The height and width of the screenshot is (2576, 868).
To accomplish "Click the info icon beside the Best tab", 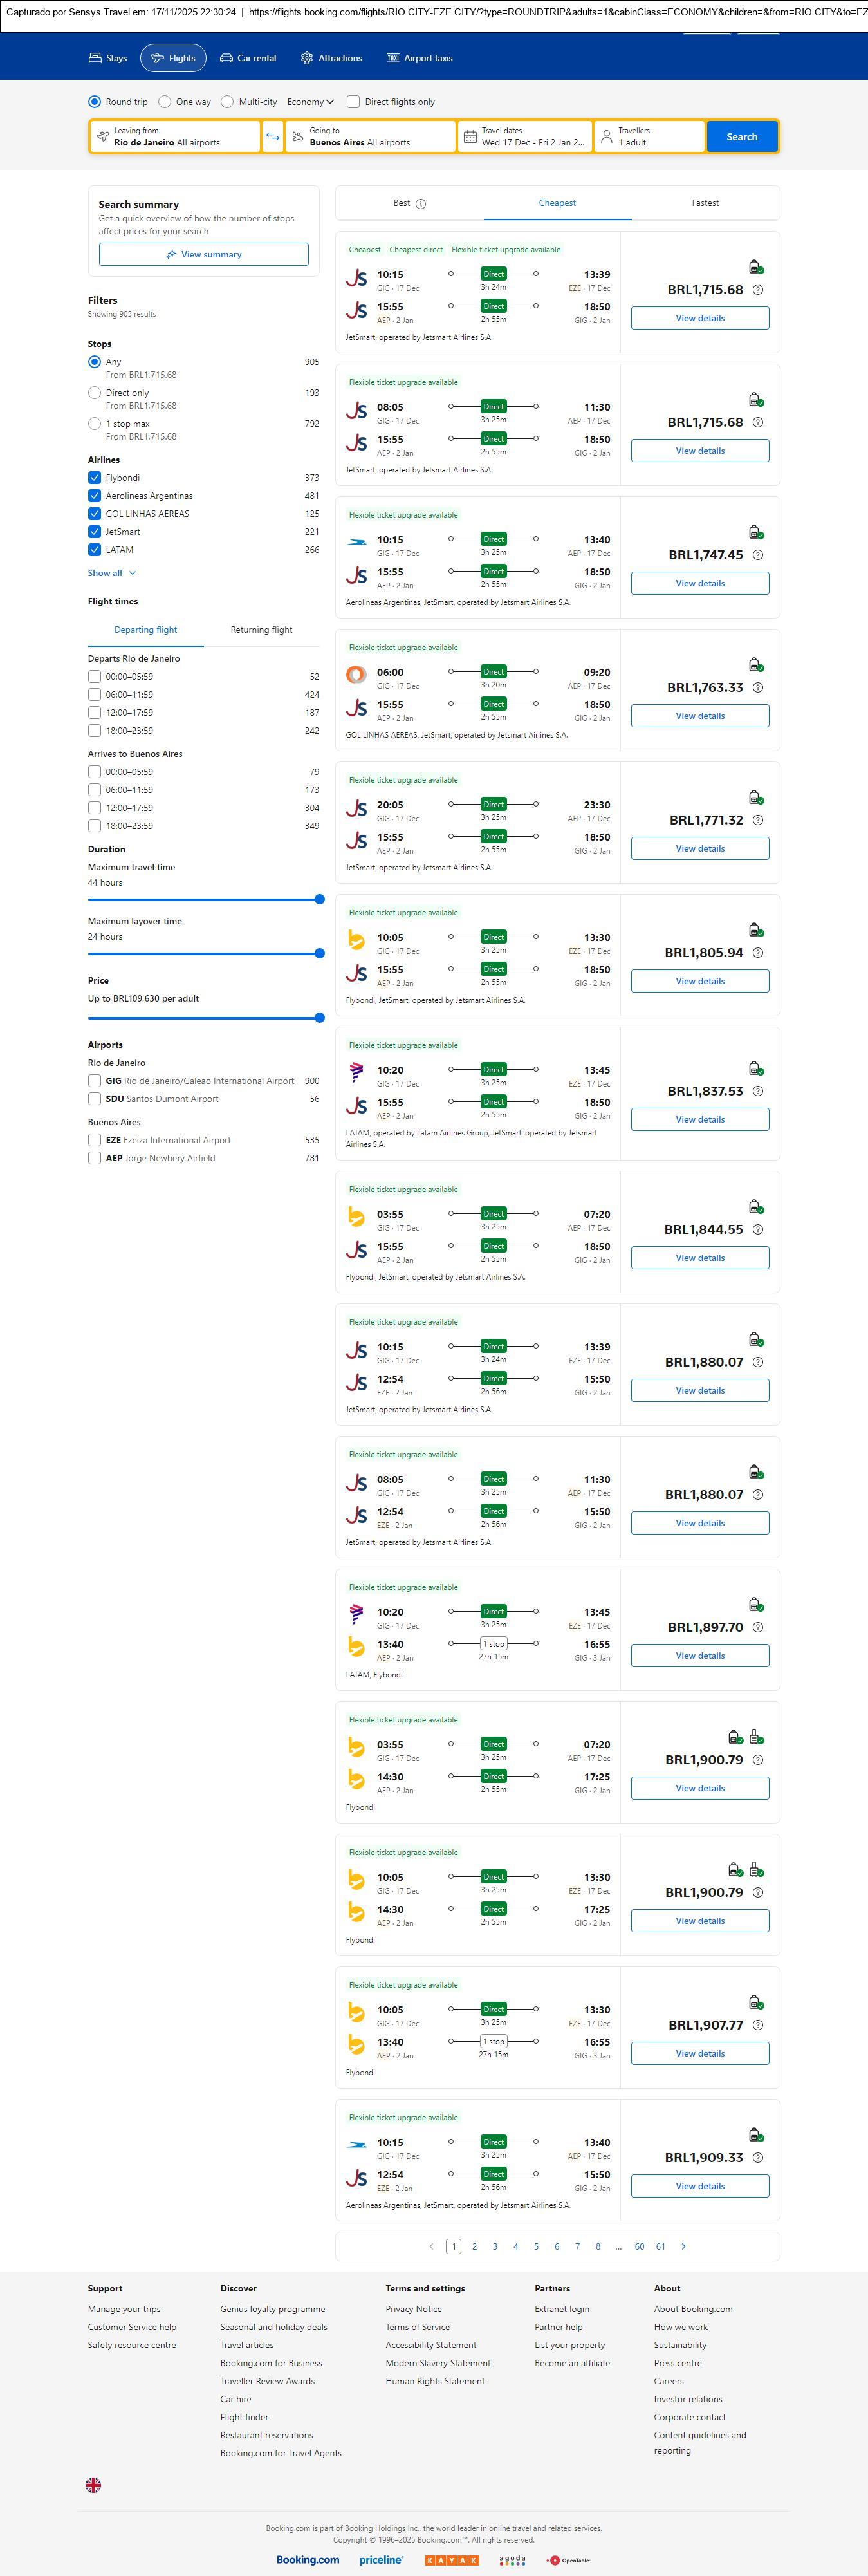I will pos(421,204).
